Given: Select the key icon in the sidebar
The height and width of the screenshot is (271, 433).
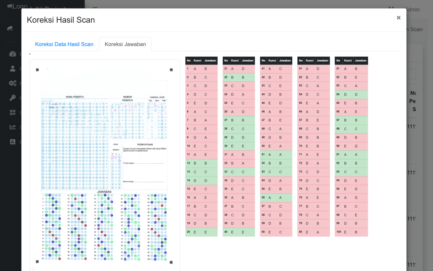Looking at the screenshot, I should point(13,97).
